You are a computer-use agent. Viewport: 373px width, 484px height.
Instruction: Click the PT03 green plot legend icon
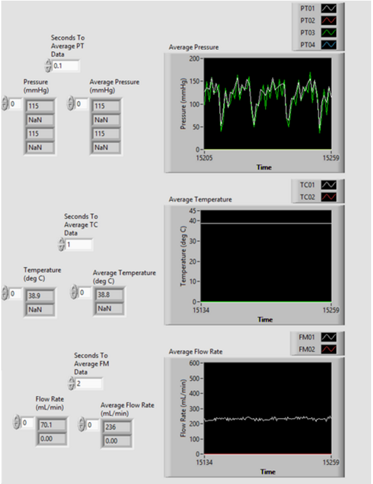tap(329, 32)
